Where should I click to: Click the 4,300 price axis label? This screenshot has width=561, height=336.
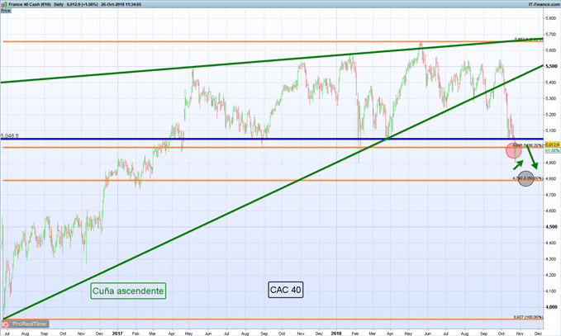click(551, 258)
